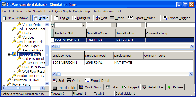Image resolution: width=196 pixels, height=97 pixels.
Task: Click the highlighted Simulation Runs key icon
Action: point(14,54)
